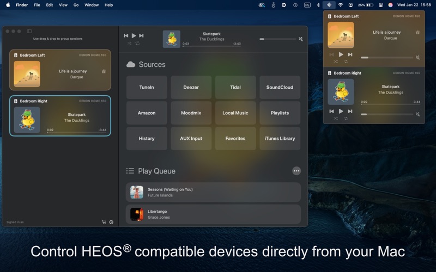Open History source

tap(147, 139)
